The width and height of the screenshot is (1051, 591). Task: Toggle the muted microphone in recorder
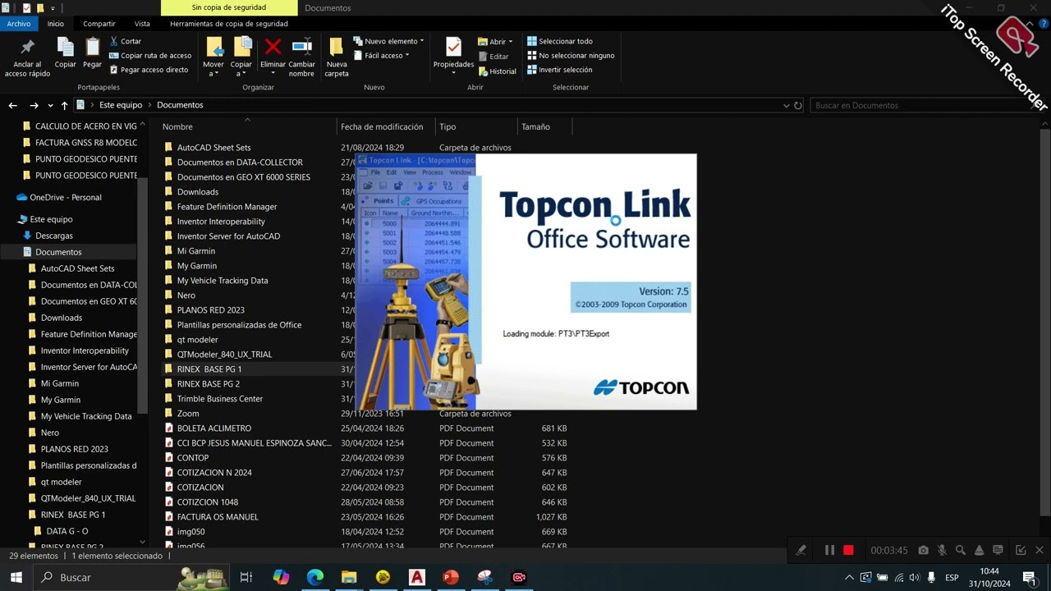pos(942,550)
